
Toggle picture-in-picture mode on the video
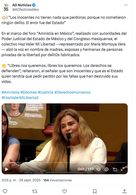[x=115, y=169]
